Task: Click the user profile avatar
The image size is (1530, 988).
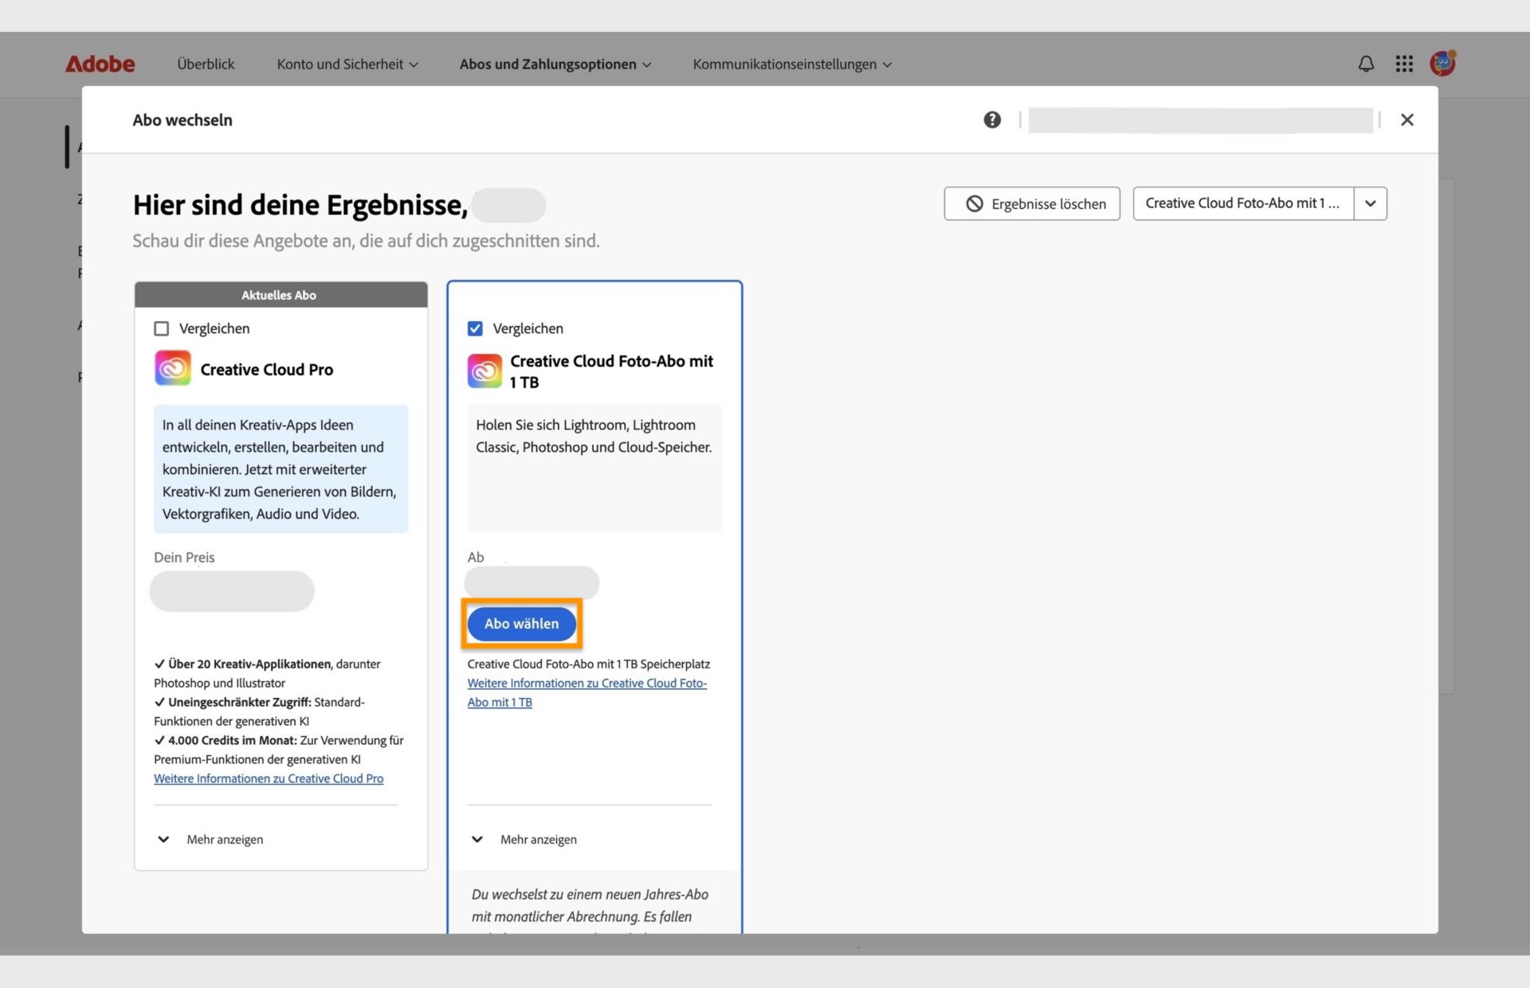Action: pos(1442,63)
